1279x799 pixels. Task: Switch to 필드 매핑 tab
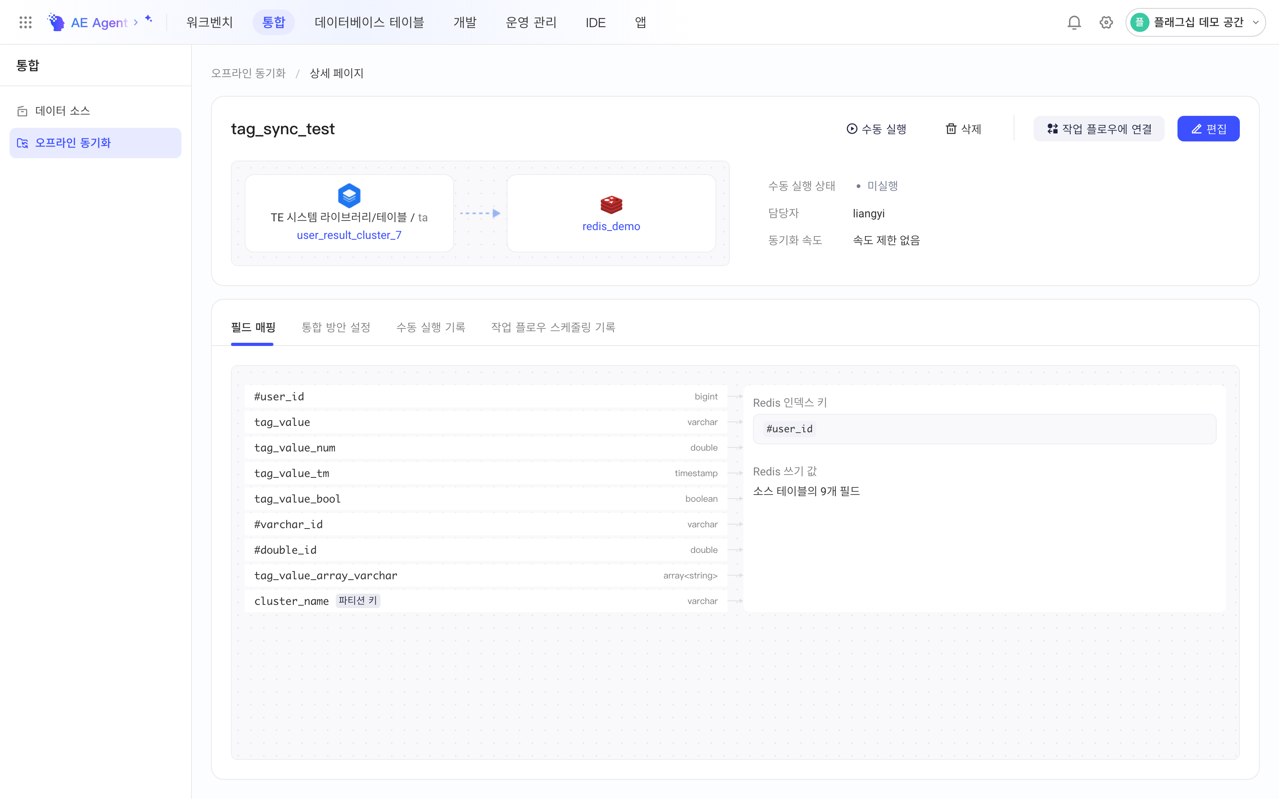click(x=253, y=328)
